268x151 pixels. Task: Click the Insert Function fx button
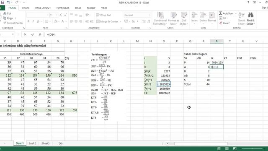pyautogui.click(x=40, y=34)
